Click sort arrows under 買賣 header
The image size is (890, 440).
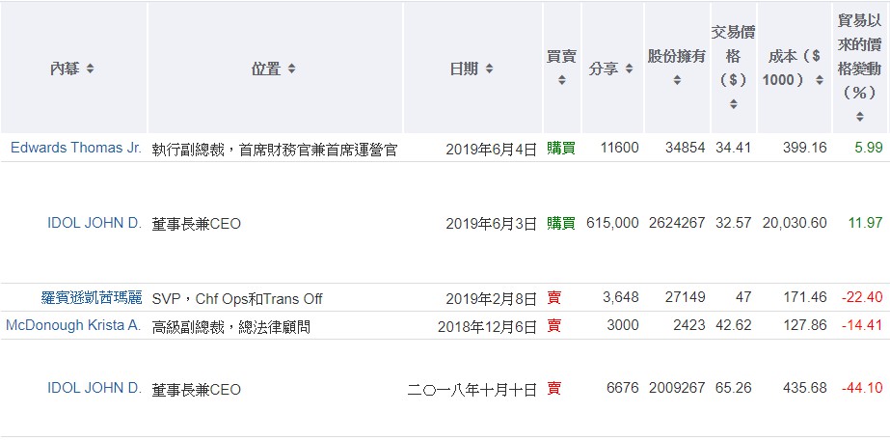[x=562, y=80]
